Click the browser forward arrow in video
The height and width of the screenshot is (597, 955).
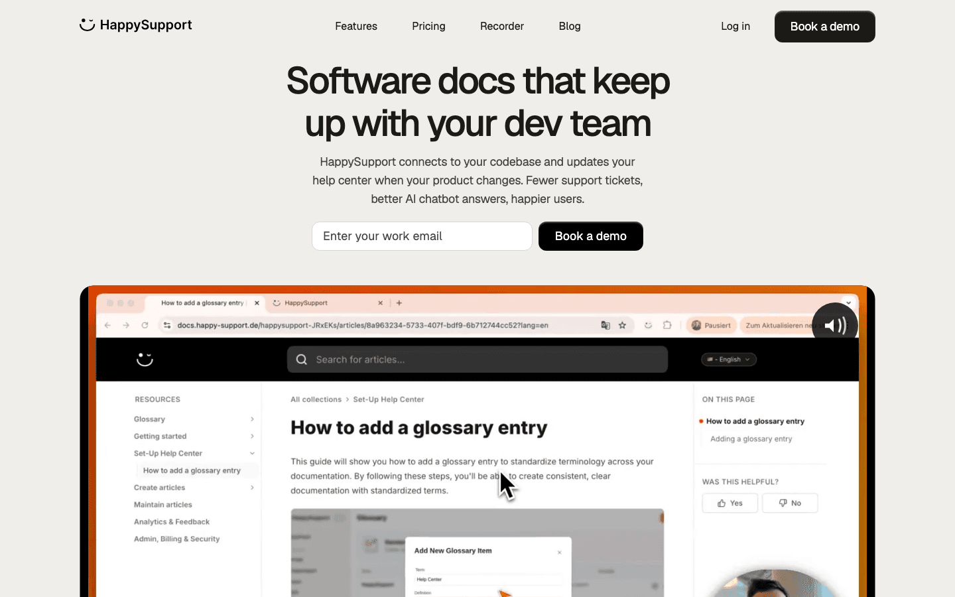[126, 325]
